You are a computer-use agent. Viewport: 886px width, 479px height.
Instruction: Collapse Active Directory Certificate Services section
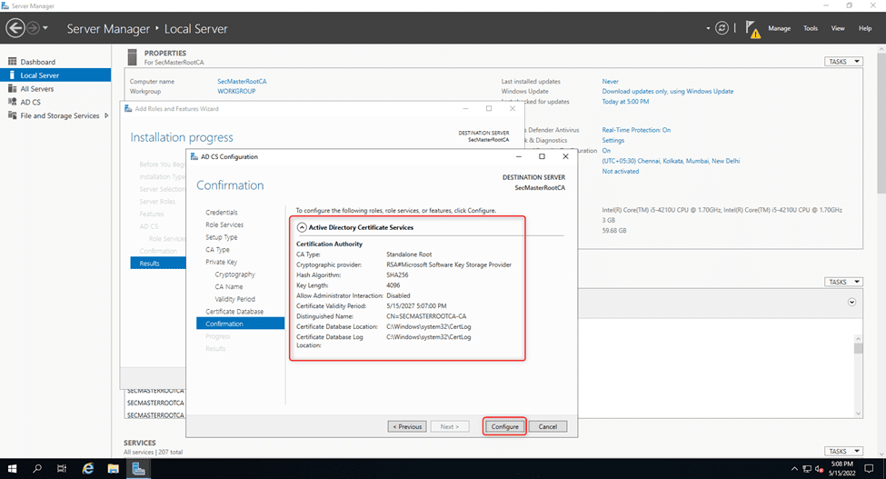click(302, 227)
